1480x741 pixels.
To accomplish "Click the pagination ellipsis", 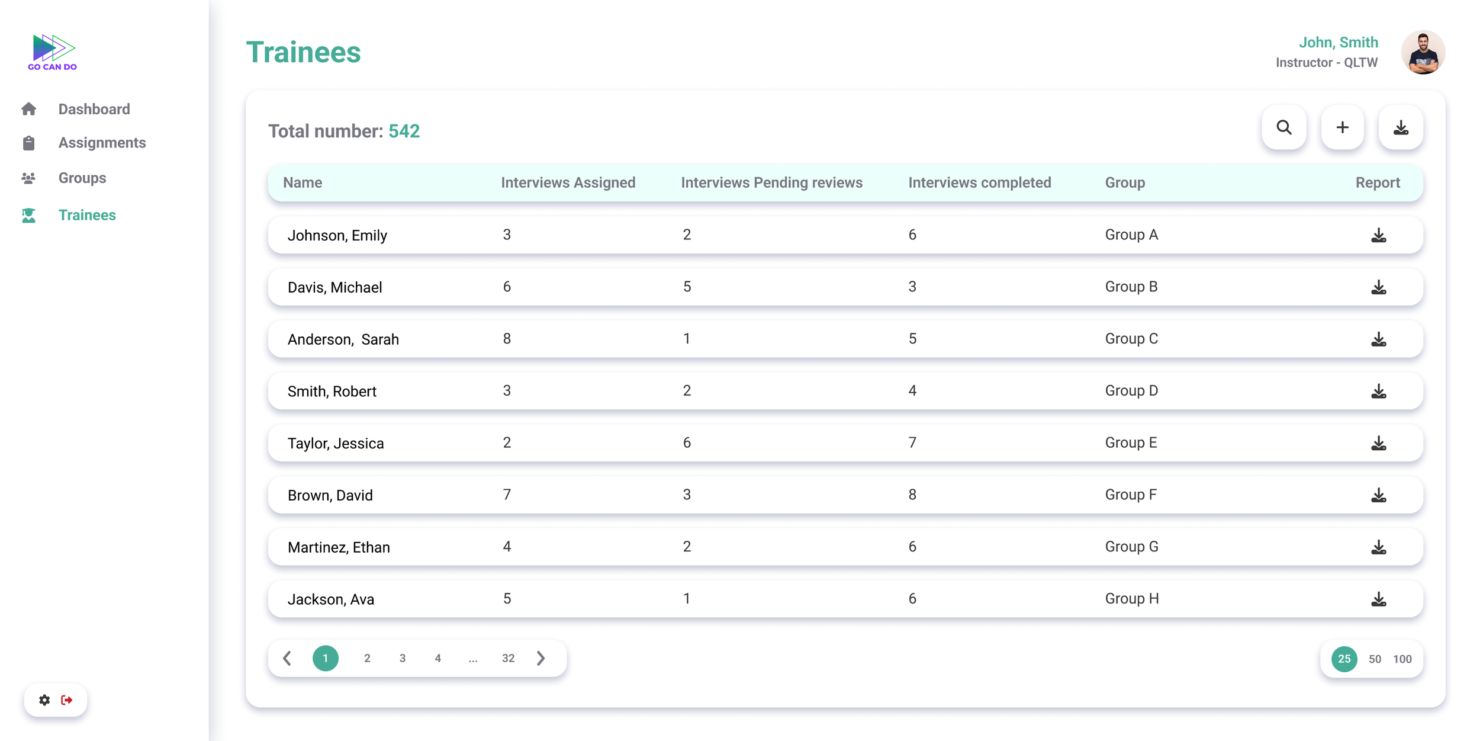I will [472, 658].
